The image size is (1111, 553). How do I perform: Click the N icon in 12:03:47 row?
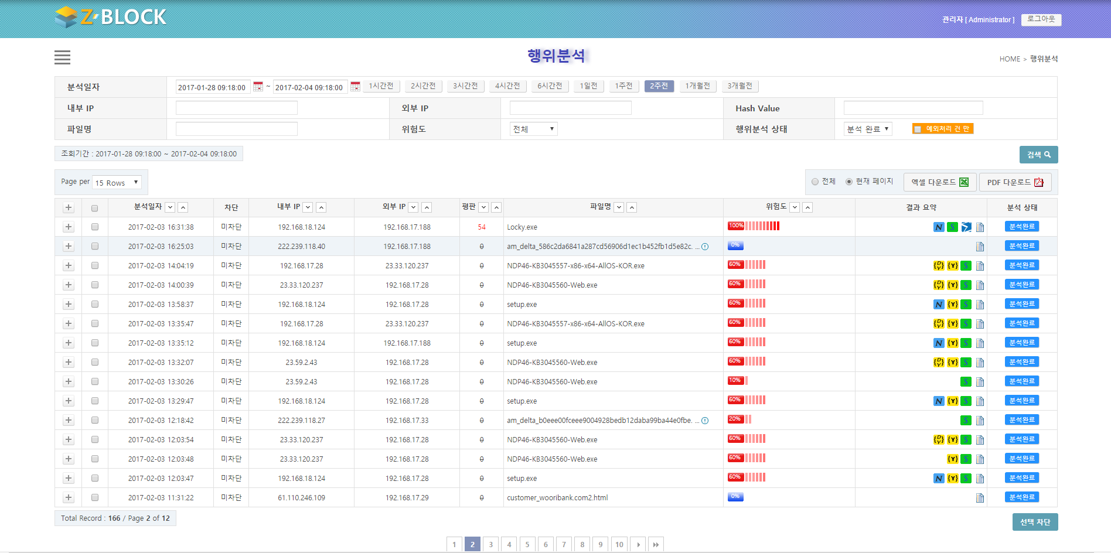coord(939,479)
